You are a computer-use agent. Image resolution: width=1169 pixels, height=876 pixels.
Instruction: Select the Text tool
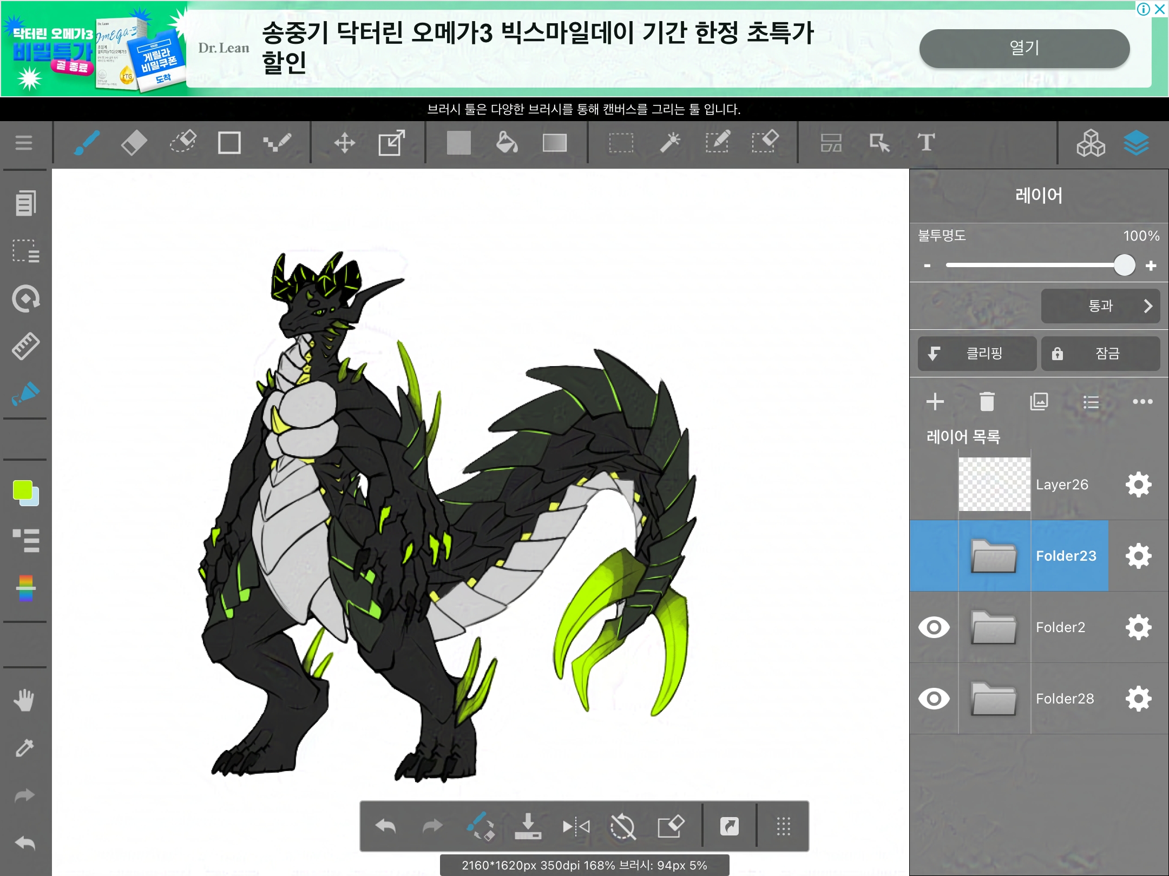click(925, 143)
